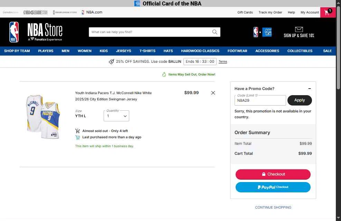341x221 pixels.
Task: Click the Gift Cards link
Action: (245, 12)
